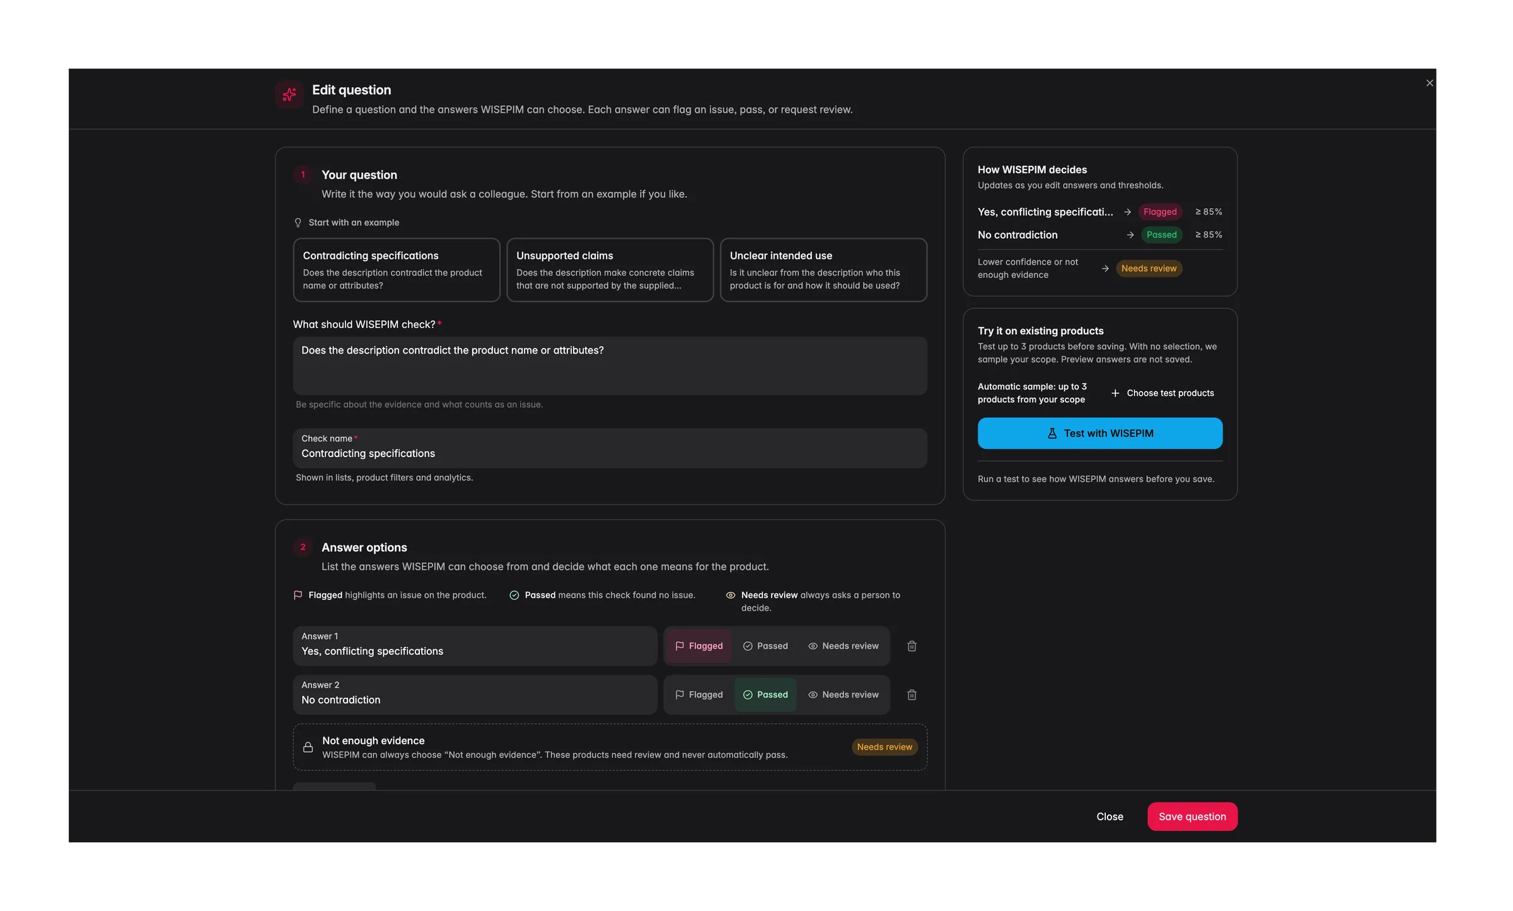The image size is (1513, 911).
Task: Set Answer 2 outcome to Passed
Action: click(765, 694)
